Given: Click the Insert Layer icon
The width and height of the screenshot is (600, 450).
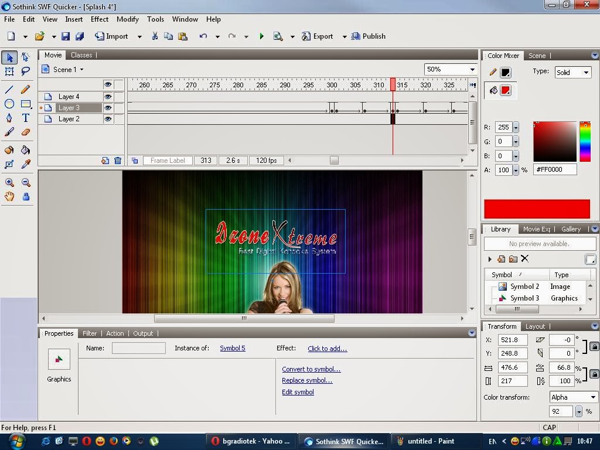Looking at the screenshot, I should [105, 161].
